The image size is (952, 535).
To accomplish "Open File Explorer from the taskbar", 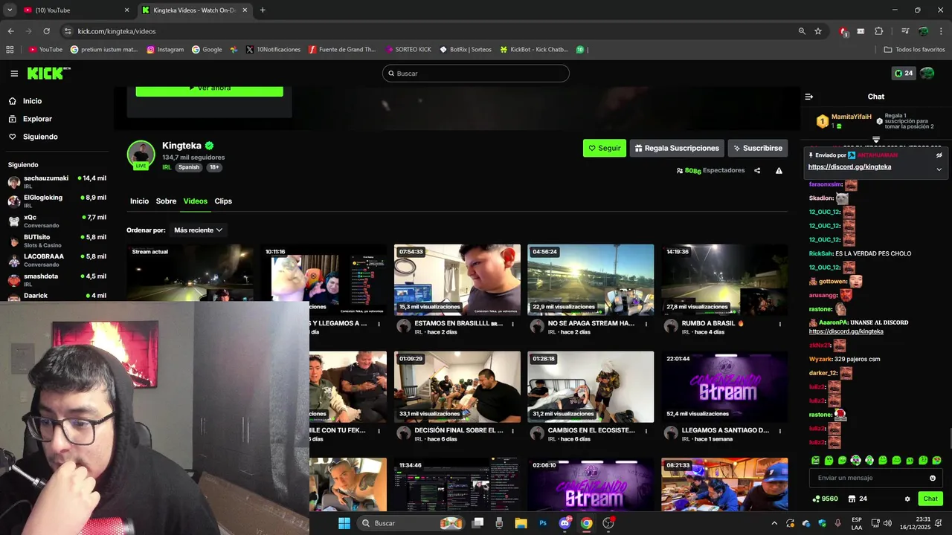I will pos(521,523).
